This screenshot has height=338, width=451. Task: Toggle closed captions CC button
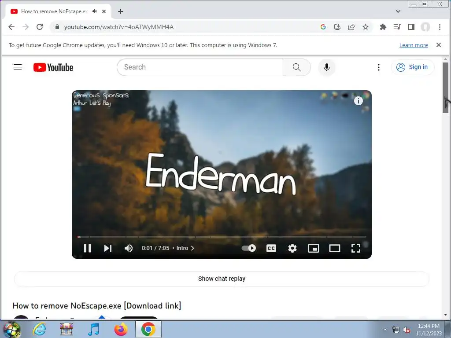click(271, 248)
